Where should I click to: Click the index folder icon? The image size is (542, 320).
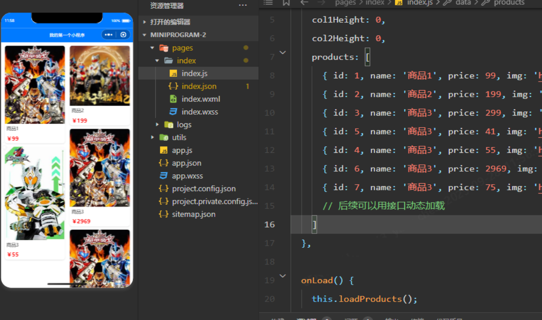point(169,61)
